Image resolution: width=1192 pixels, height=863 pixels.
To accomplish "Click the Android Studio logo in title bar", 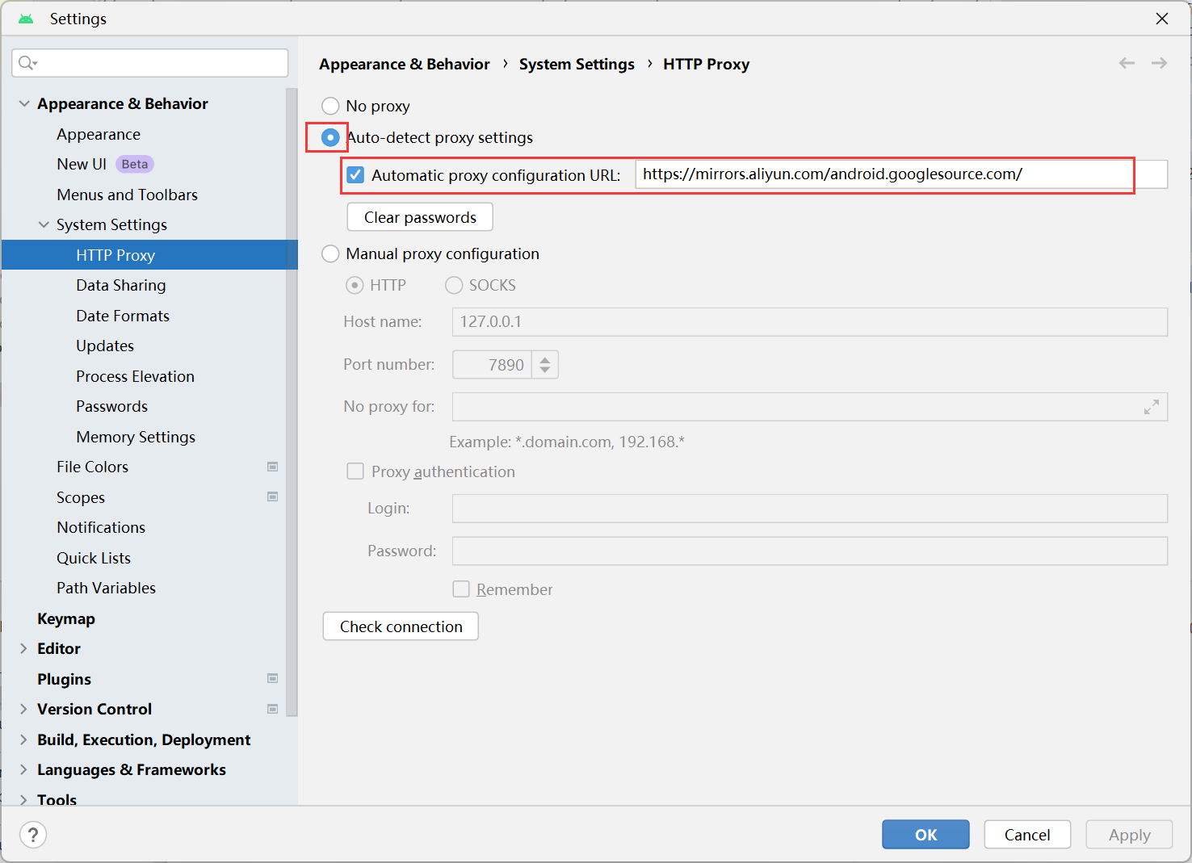I will (x=26, y=19).
